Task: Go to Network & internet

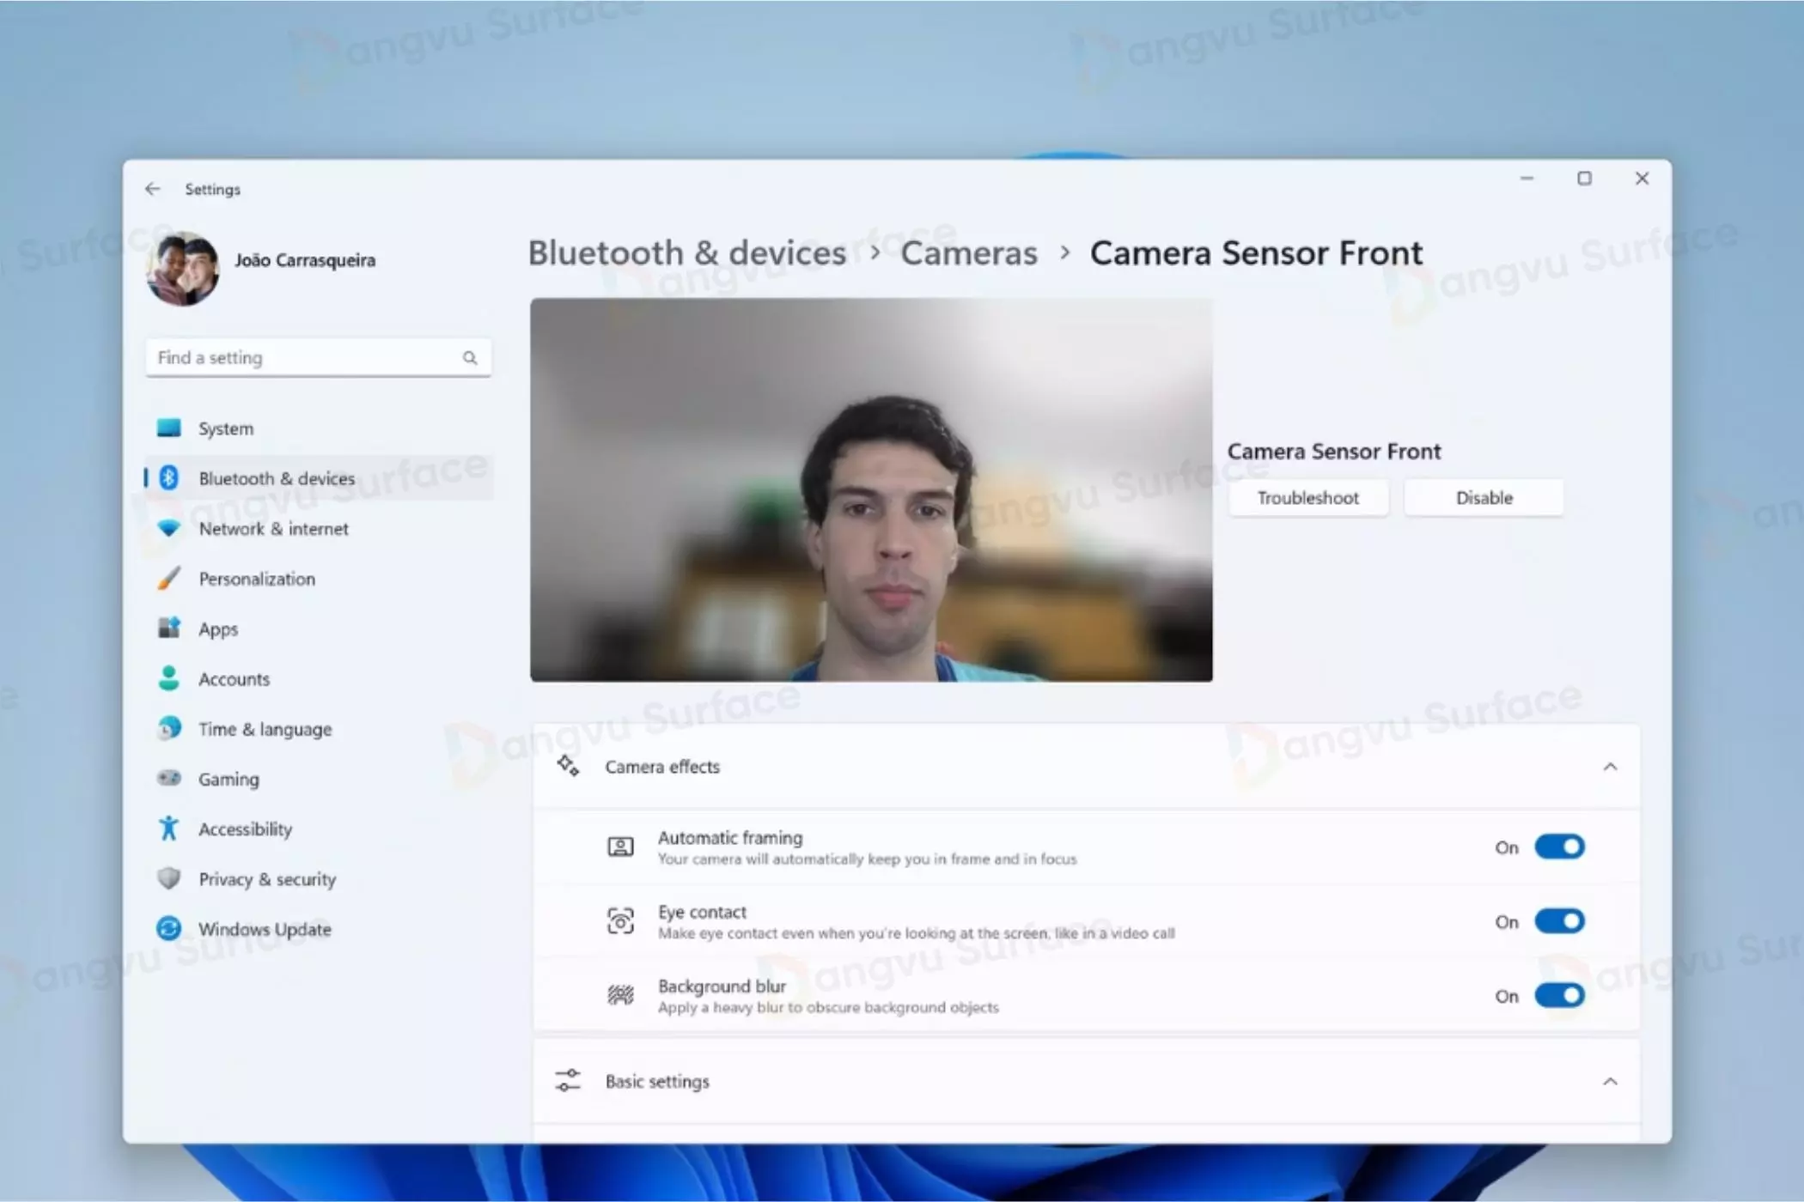Action: pos(319,528)
